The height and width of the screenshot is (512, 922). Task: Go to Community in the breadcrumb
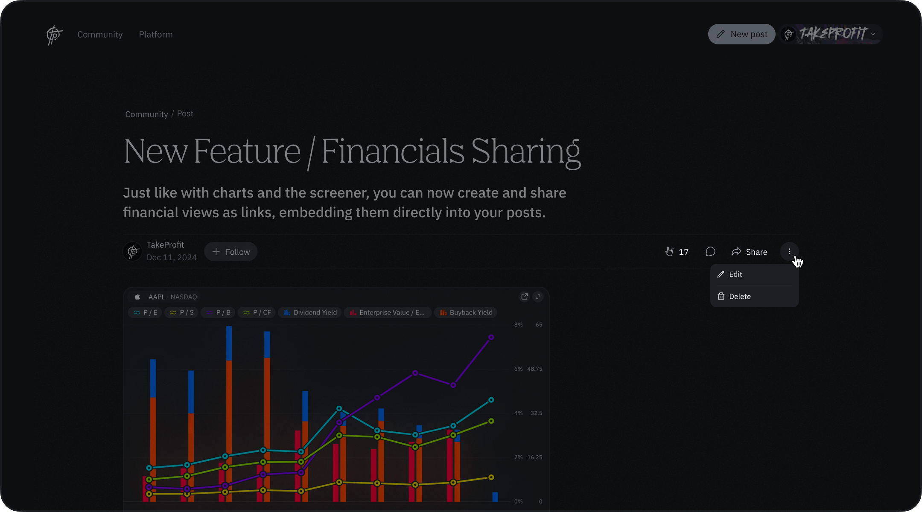pos(146,114)
